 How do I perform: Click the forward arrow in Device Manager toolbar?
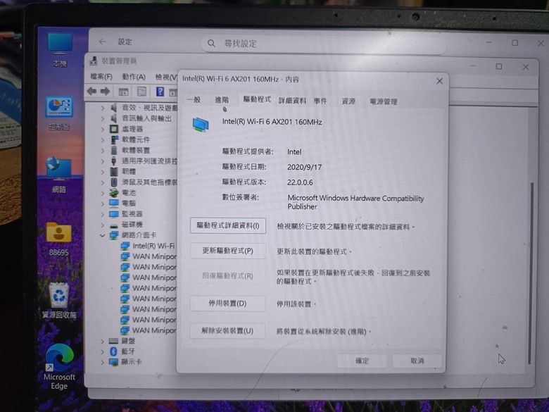pos(105,92)
